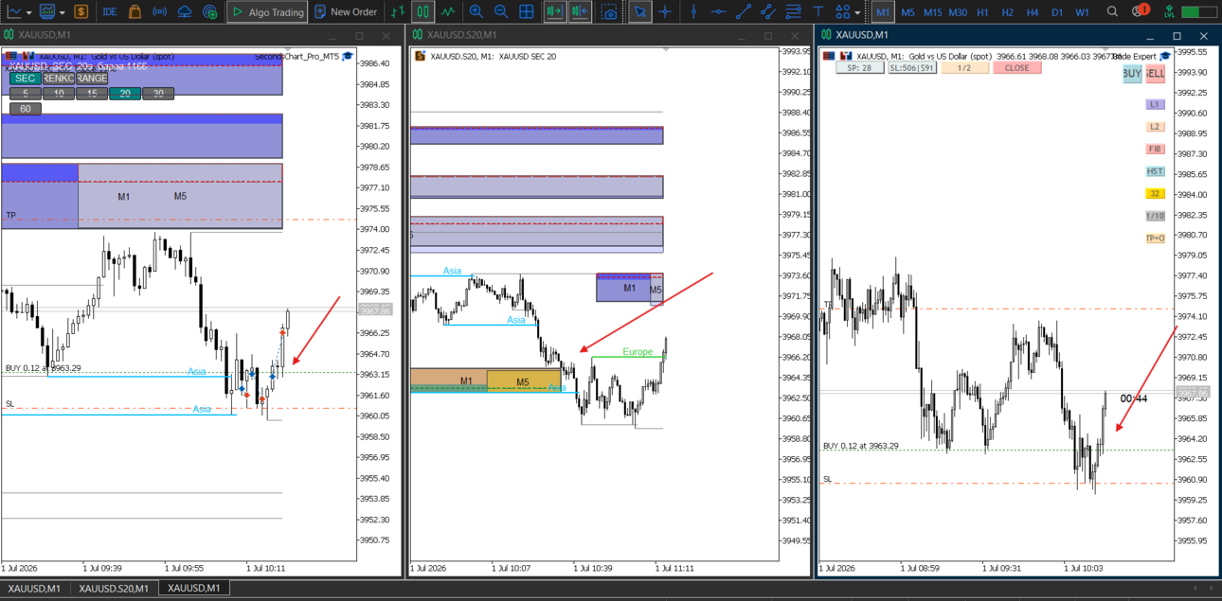Screen dimensions: 1222x601
Task: Click the L1 lavender swatch button
Action: 1155,104
